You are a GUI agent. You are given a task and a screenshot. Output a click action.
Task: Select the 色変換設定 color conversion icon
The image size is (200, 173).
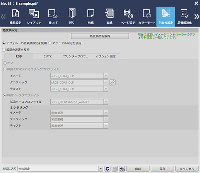pos(166,17)
